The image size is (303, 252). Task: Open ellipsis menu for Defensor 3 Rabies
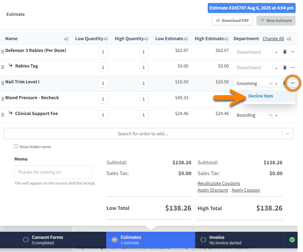(x=293, y=52)
